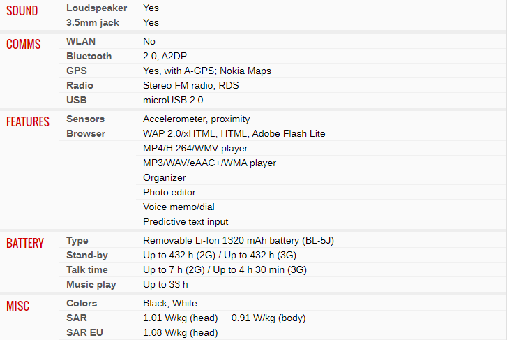Open the Stand-by spec label
This screenshot has width=507, height=340.
[x=86, y=255]
